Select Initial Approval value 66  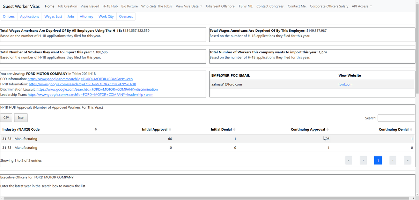(170, 139)
